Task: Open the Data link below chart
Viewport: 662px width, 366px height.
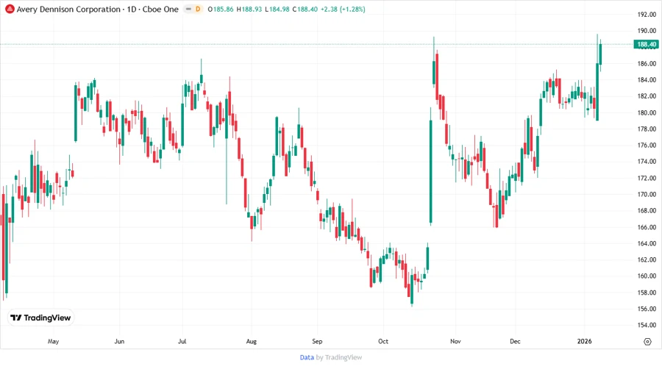Action: point(307,357)
